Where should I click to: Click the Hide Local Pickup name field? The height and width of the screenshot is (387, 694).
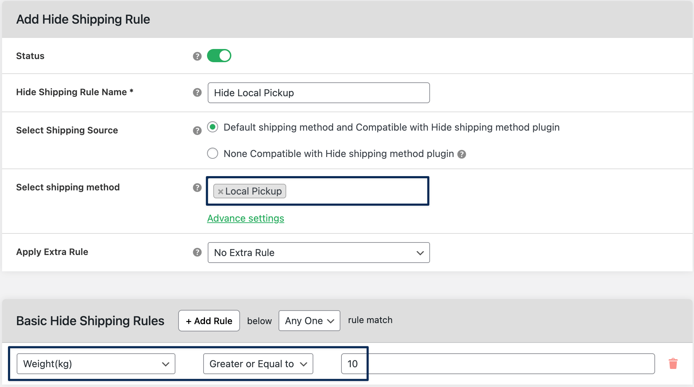pyautogui.click(x=318, y=93)
